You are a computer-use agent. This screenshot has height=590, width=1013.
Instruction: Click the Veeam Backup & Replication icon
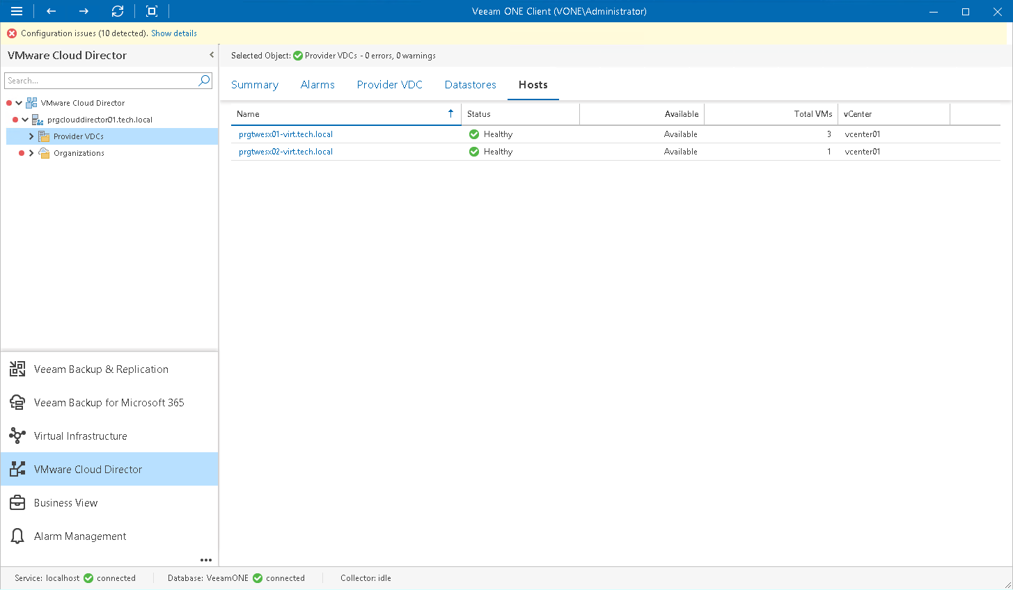click(17, 369)
